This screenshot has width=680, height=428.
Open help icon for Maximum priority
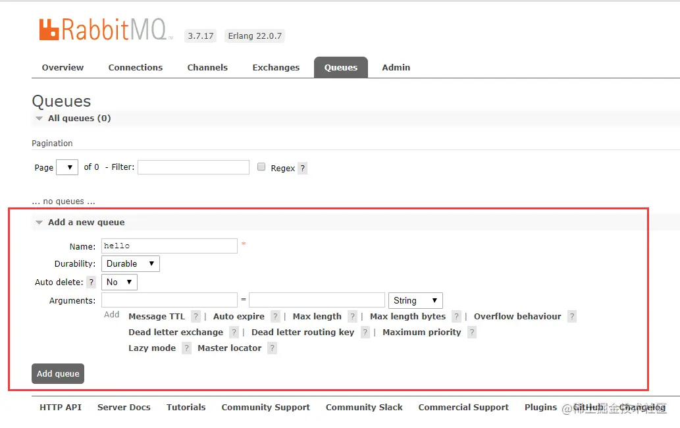(x=472, y=333)
